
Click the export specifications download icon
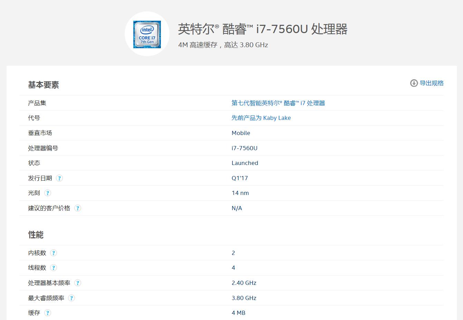(x=414, y=83)
